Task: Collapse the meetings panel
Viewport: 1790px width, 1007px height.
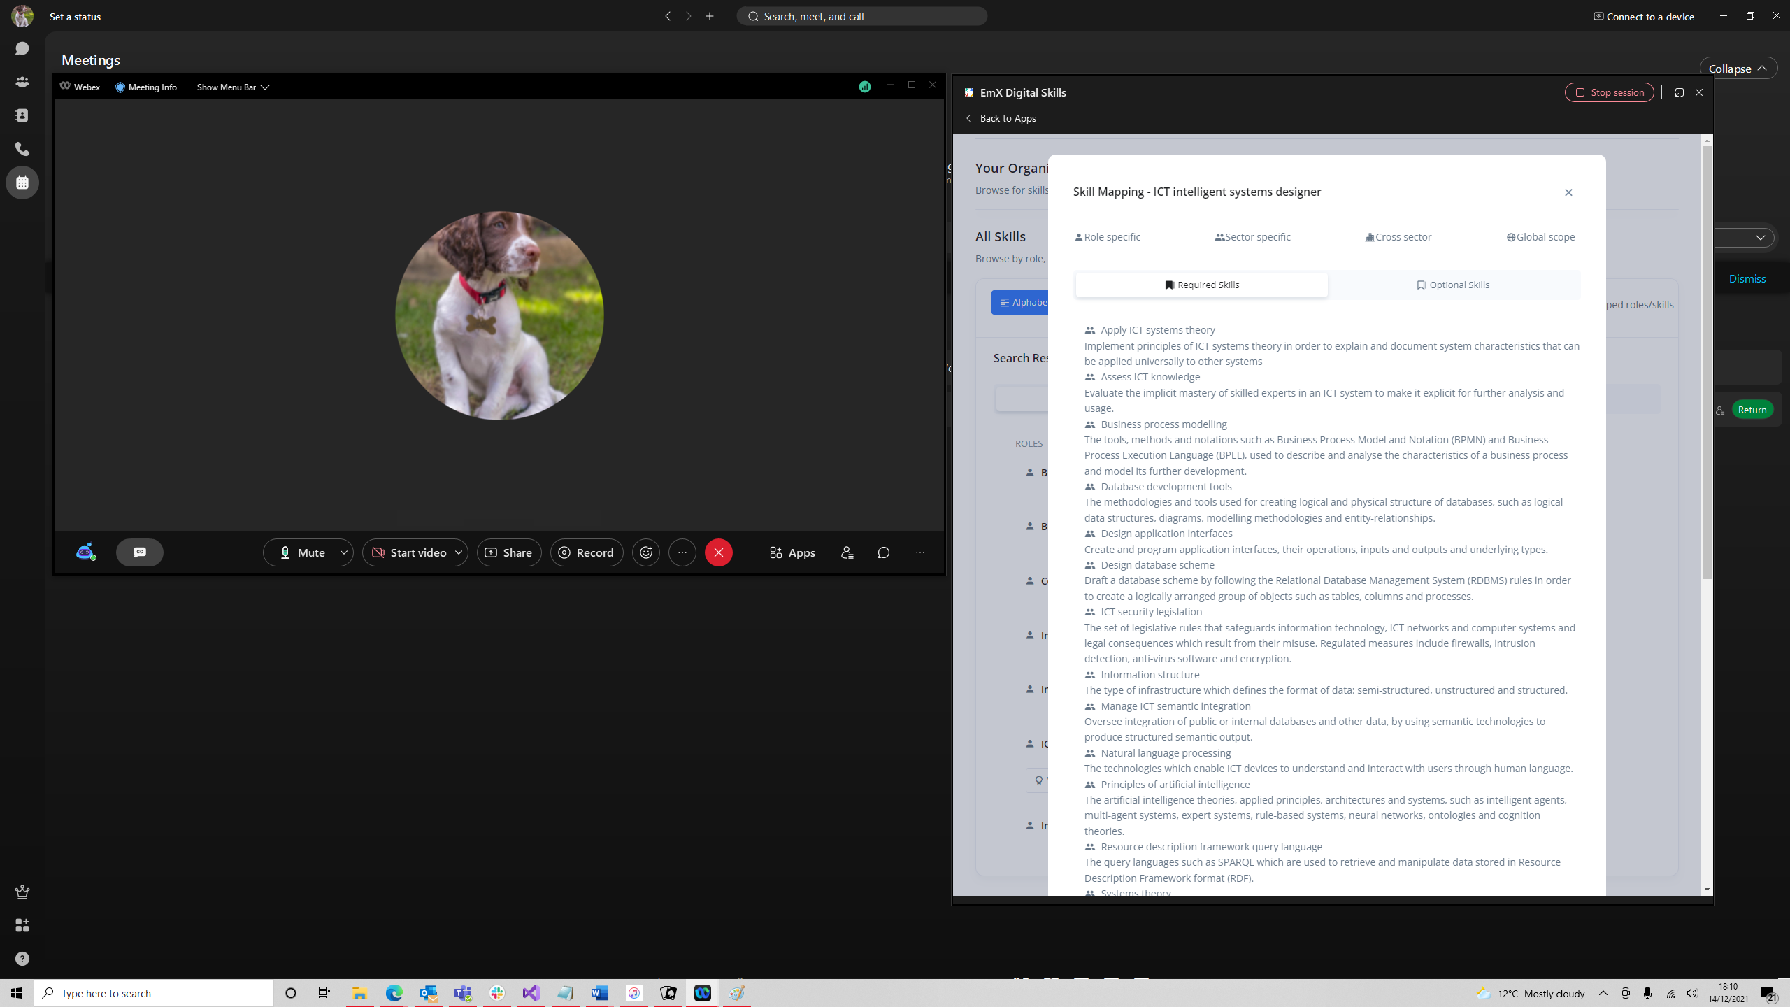Action: (x=1738, y=69)
